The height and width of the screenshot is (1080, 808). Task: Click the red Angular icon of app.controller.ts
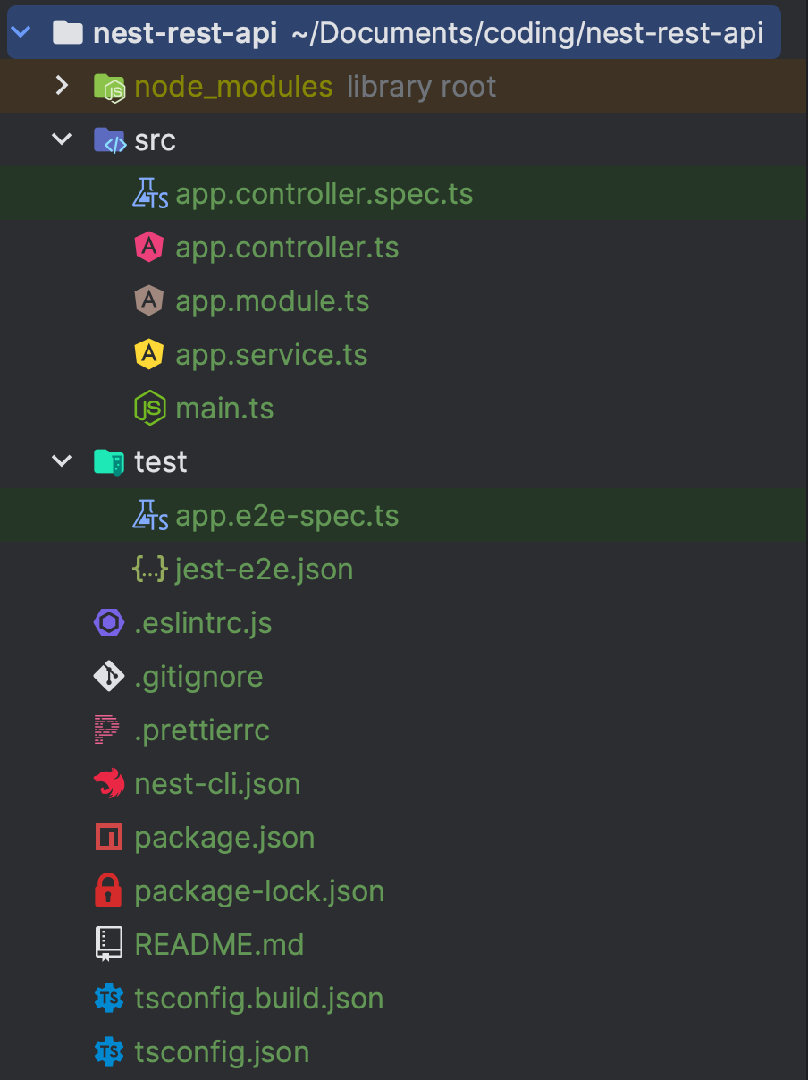(149, 247)
